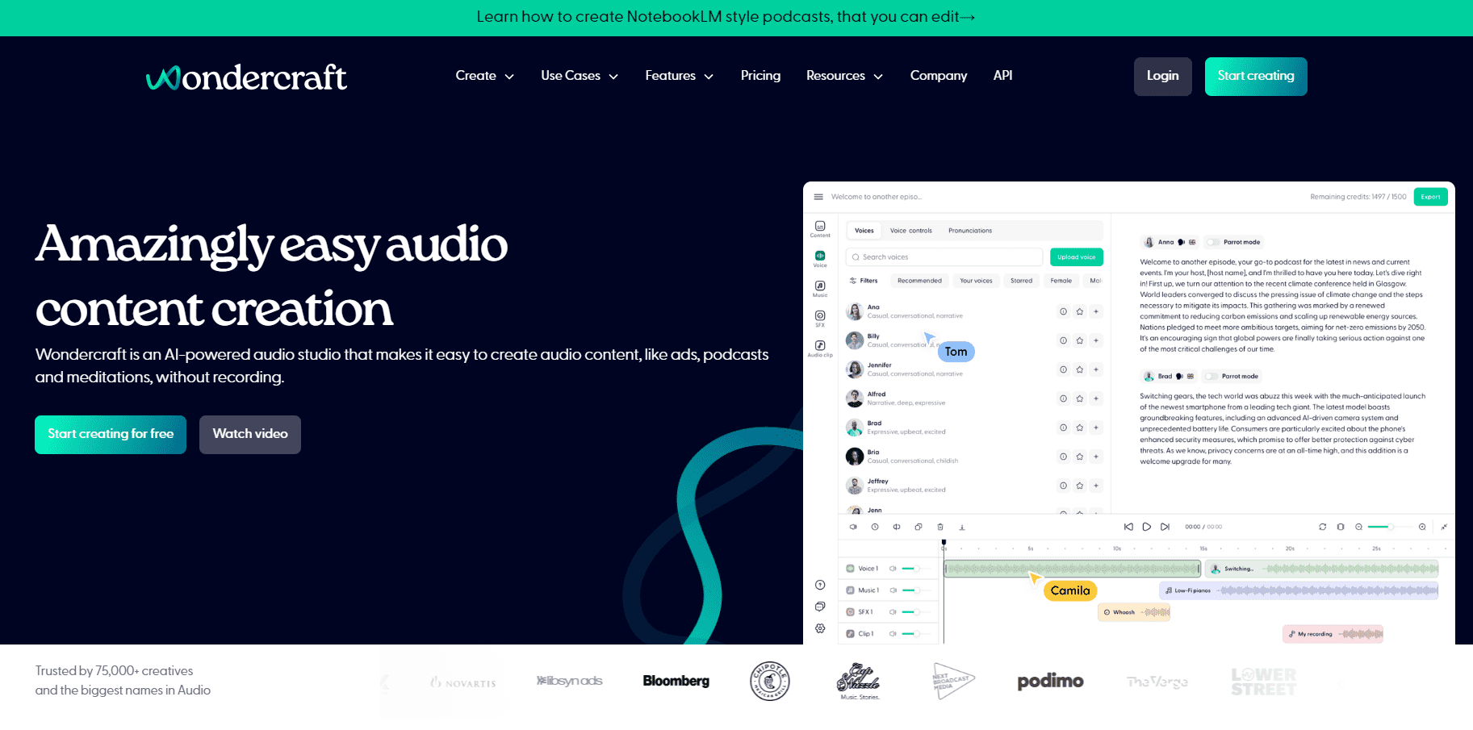Go to the Pricing page
1473x730 pixels.
click(760, 76)
